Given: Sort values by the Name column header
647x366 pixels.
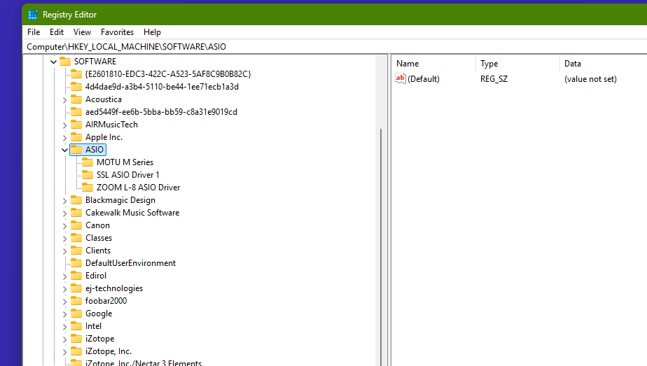Looking at the screenshot, I should [408, 64].
